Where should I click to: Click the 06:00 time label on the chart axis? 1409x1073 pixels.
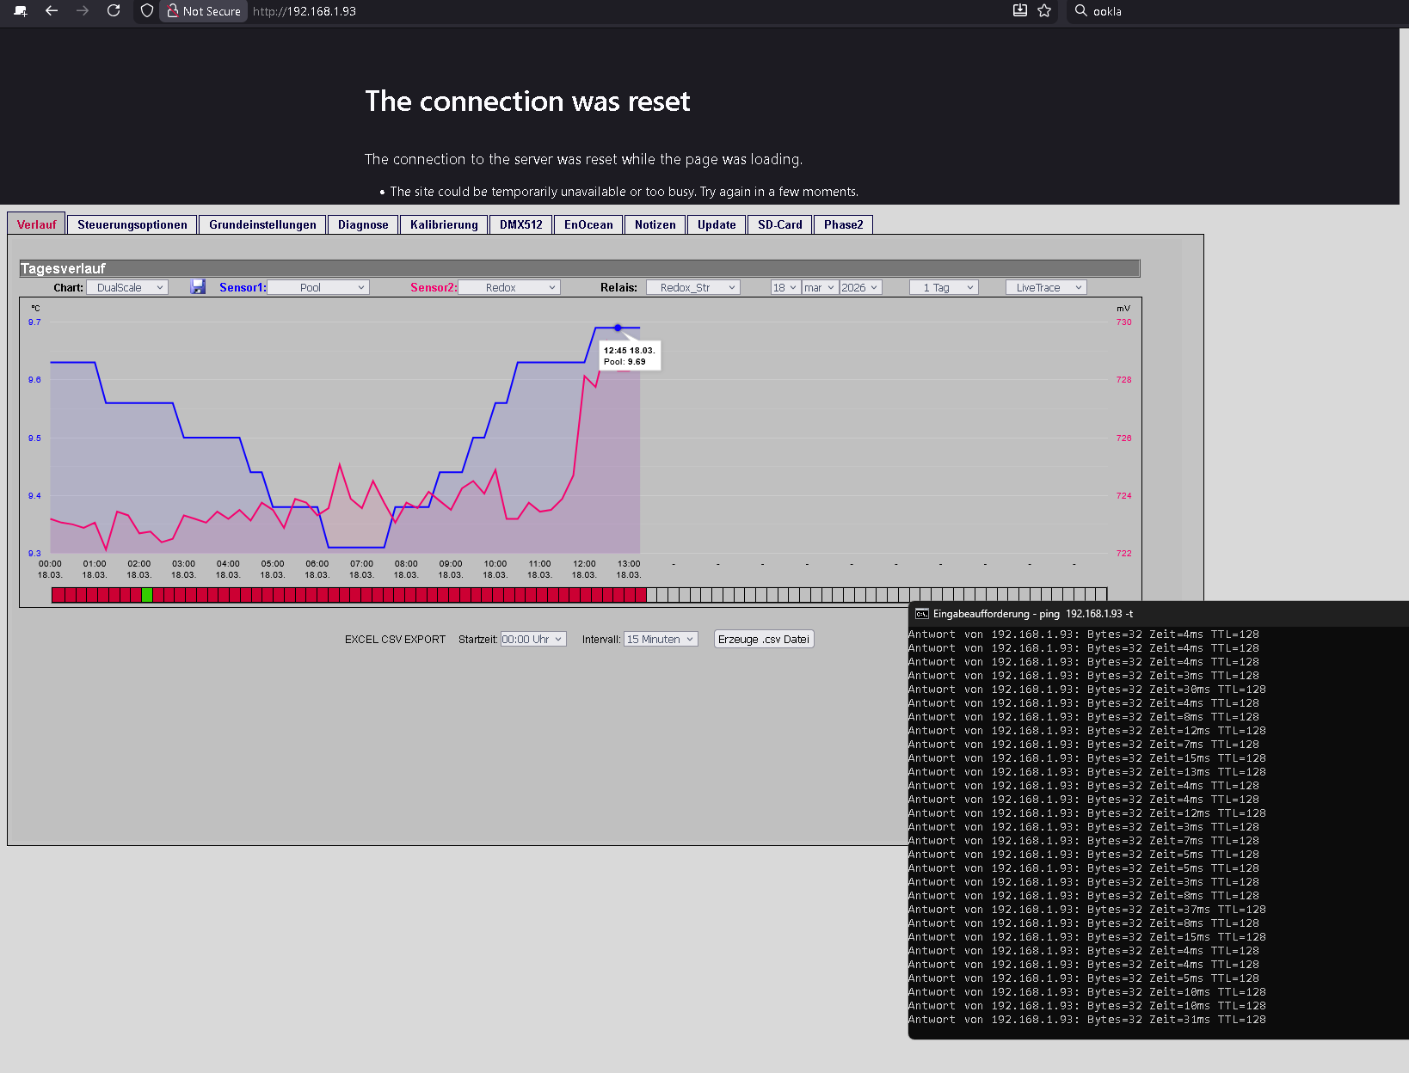click(317, 564)
